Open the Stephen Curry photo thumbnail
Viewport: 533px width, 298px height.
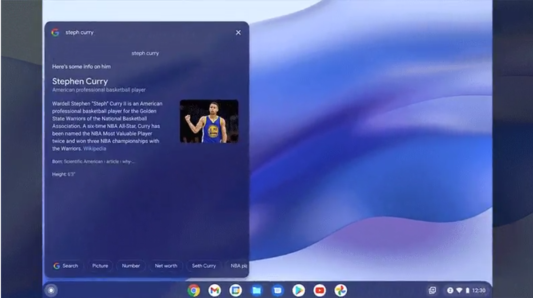tap(209, 122)
